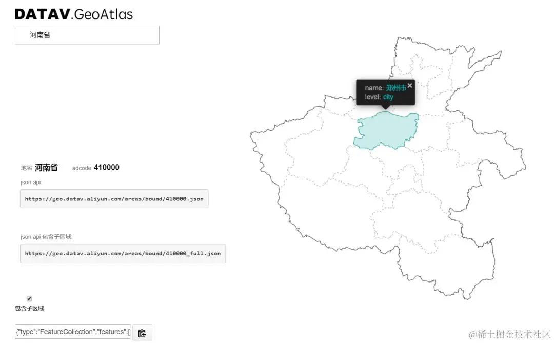Click the adcode value 410000
The image size is (554, 343).
(106, 168)
